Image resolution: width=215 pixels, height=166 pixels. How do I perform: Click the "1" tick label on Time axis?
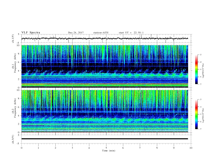(38, 148)
